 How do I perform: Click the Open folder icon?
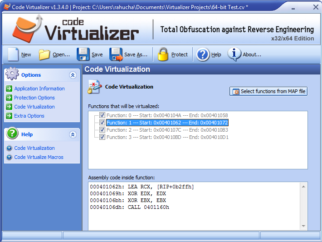44,54
